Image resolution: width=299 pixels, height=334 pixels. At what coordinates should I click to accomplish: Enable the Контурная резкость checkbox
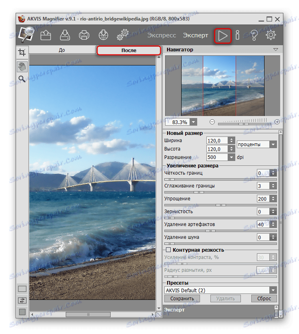coord(168,250)
